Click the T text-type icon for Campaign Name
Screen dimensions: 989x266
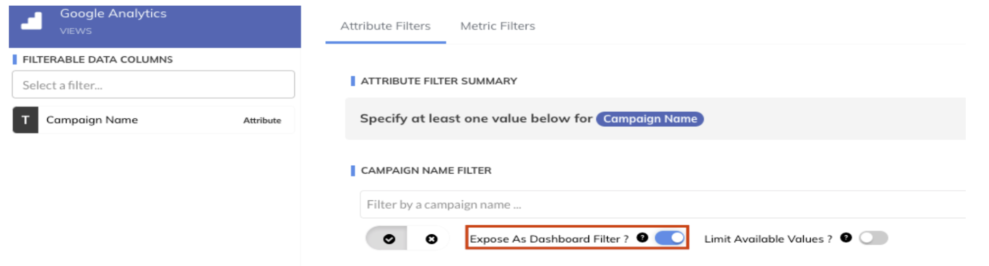click(25, 120)
